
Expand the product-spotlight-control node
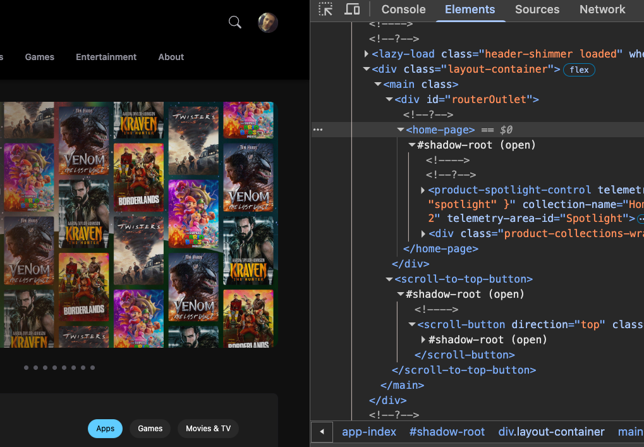click(x=423, y=190)
